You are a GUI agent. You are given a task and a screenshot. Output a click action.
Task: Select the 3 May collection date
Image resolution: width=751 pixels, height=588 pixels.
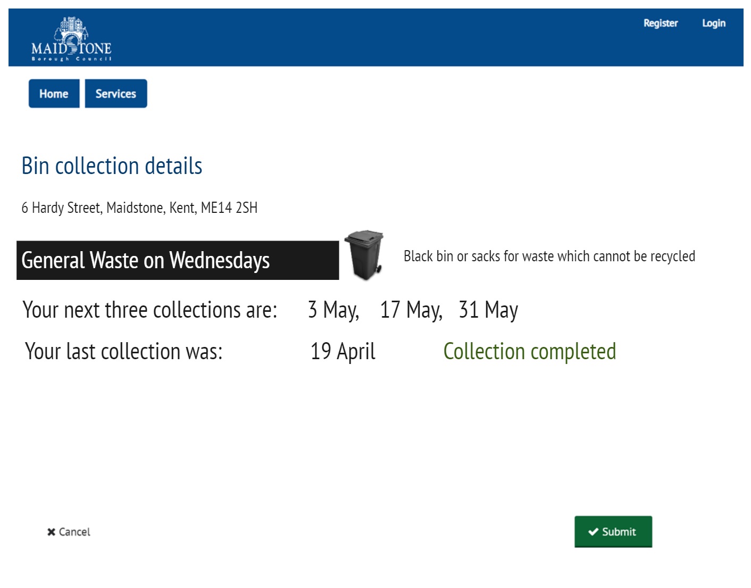click(x=333, y=310)
